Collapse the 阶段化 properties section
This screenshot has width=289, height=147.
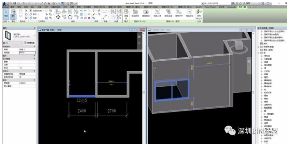pyautogui.click(x=35, y=71)
